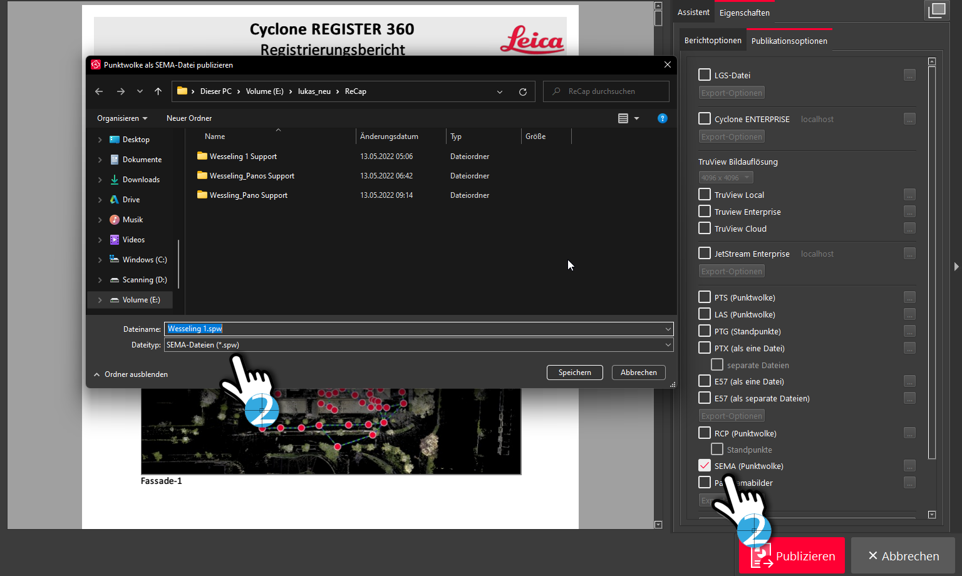Refresh the ReCap folder listing
962x576 pixels.
[523, 91]
